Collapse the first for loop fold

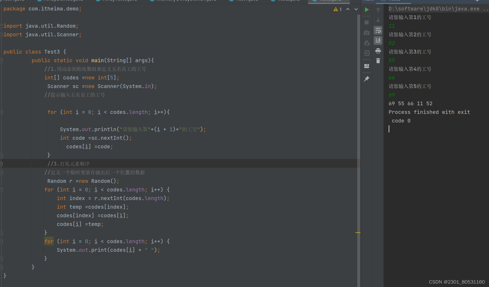coord(2,112)
